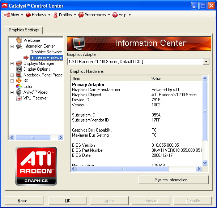Minimize the Catalyst Control Center window
The width and height of the screenshot is (217, 208).
point(195,6)
